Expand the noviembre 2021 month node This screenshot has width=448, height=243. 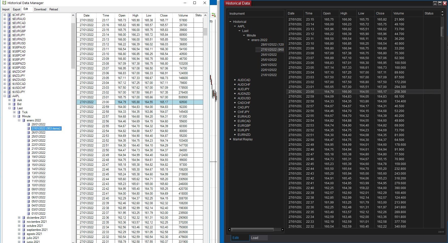tap(19, 222)
